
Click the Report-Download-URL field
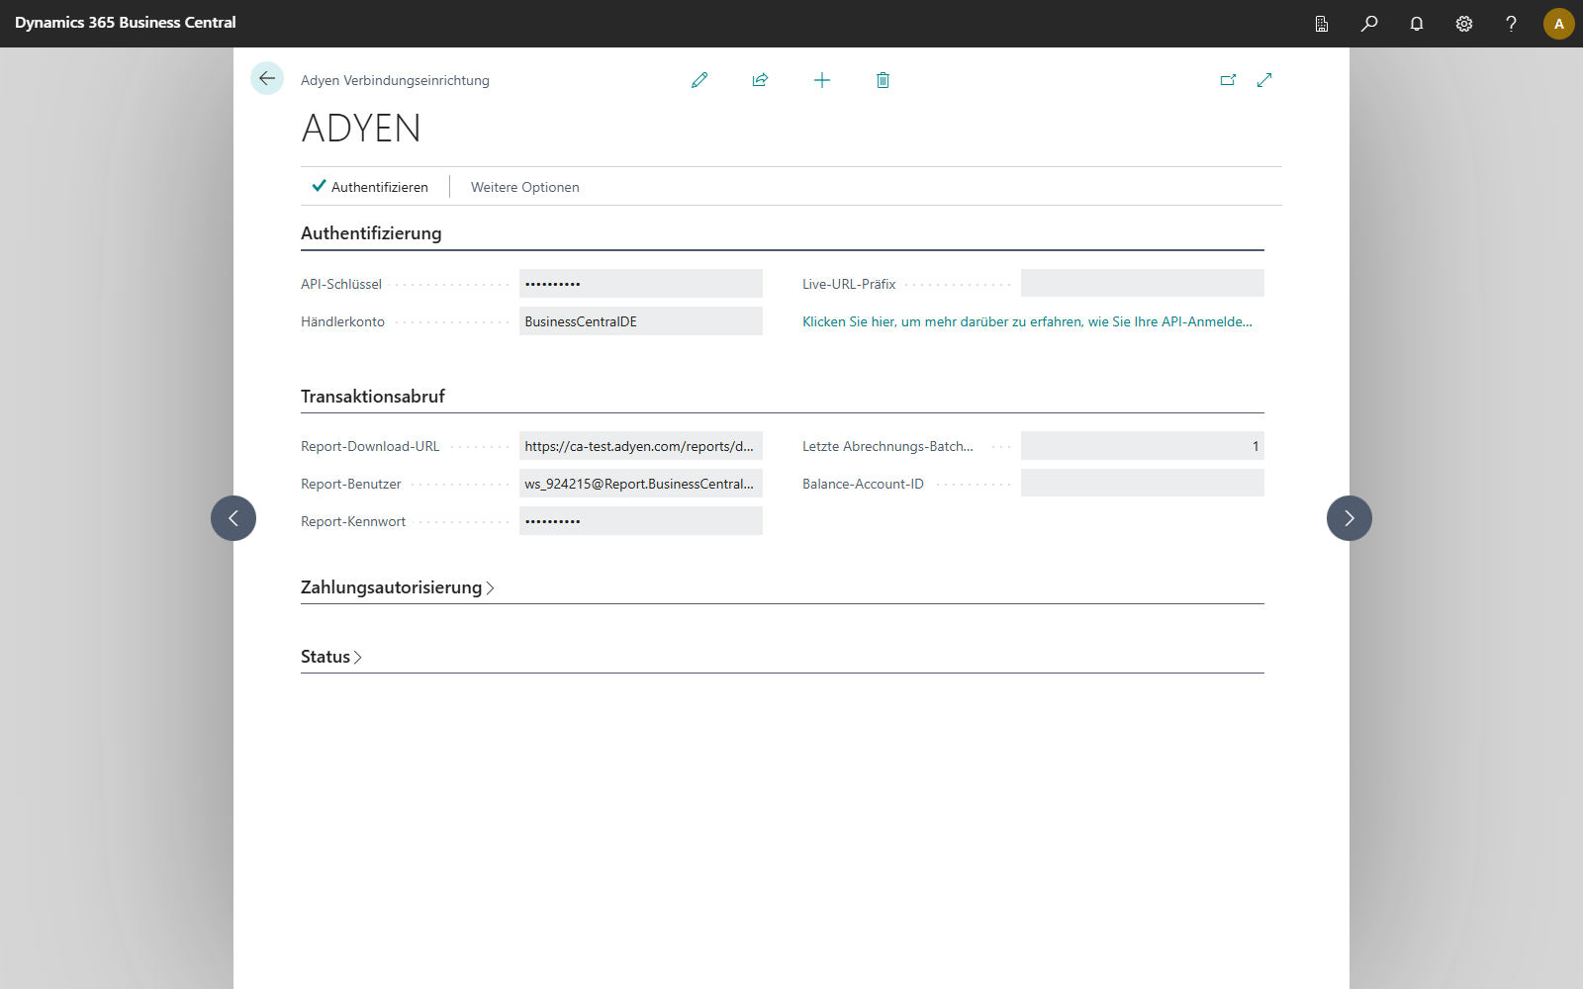click(641, 446)
